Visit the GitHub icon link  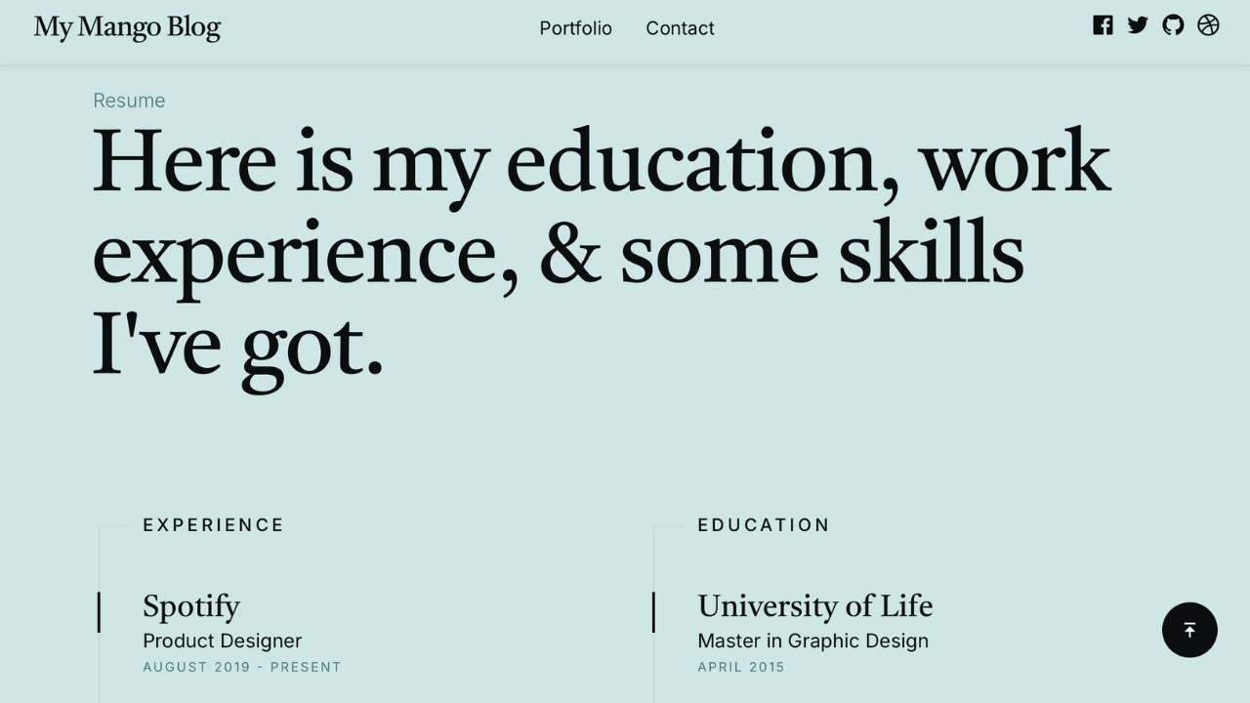click(1173, 25)
